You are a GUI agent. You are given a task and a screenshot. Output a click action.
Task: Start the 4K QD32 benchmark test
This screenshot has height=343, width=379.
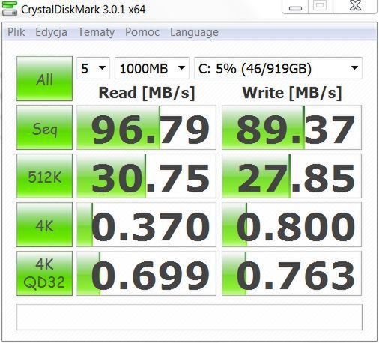[44, 273]
